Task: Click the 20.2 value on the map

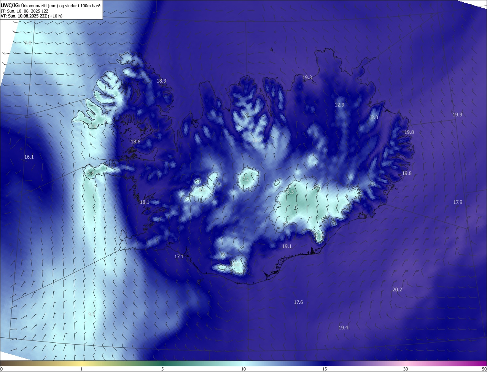Action: tap(397, 290)
